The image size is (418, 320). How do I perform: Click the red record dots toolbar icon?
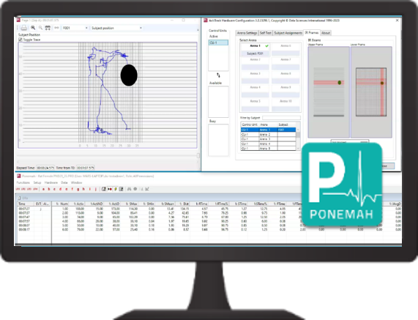click(x=110, y=189)
